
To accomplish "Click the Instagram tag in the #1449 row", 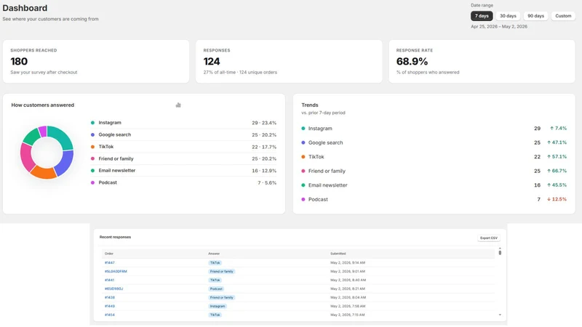I will click(x=218, y=306).
